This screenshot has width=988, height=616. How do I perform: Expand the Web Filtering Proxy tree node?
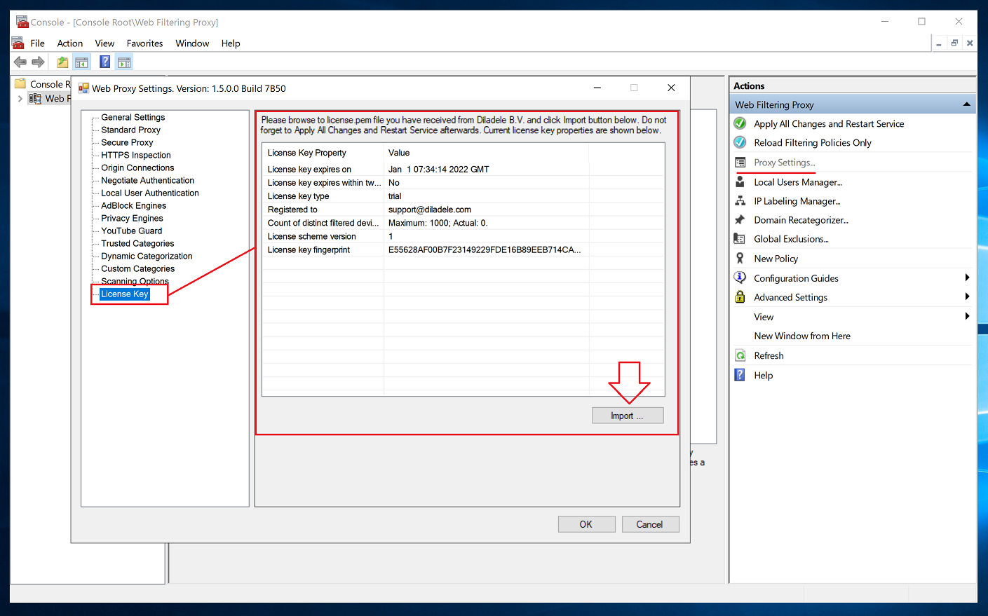click(20, 99)
